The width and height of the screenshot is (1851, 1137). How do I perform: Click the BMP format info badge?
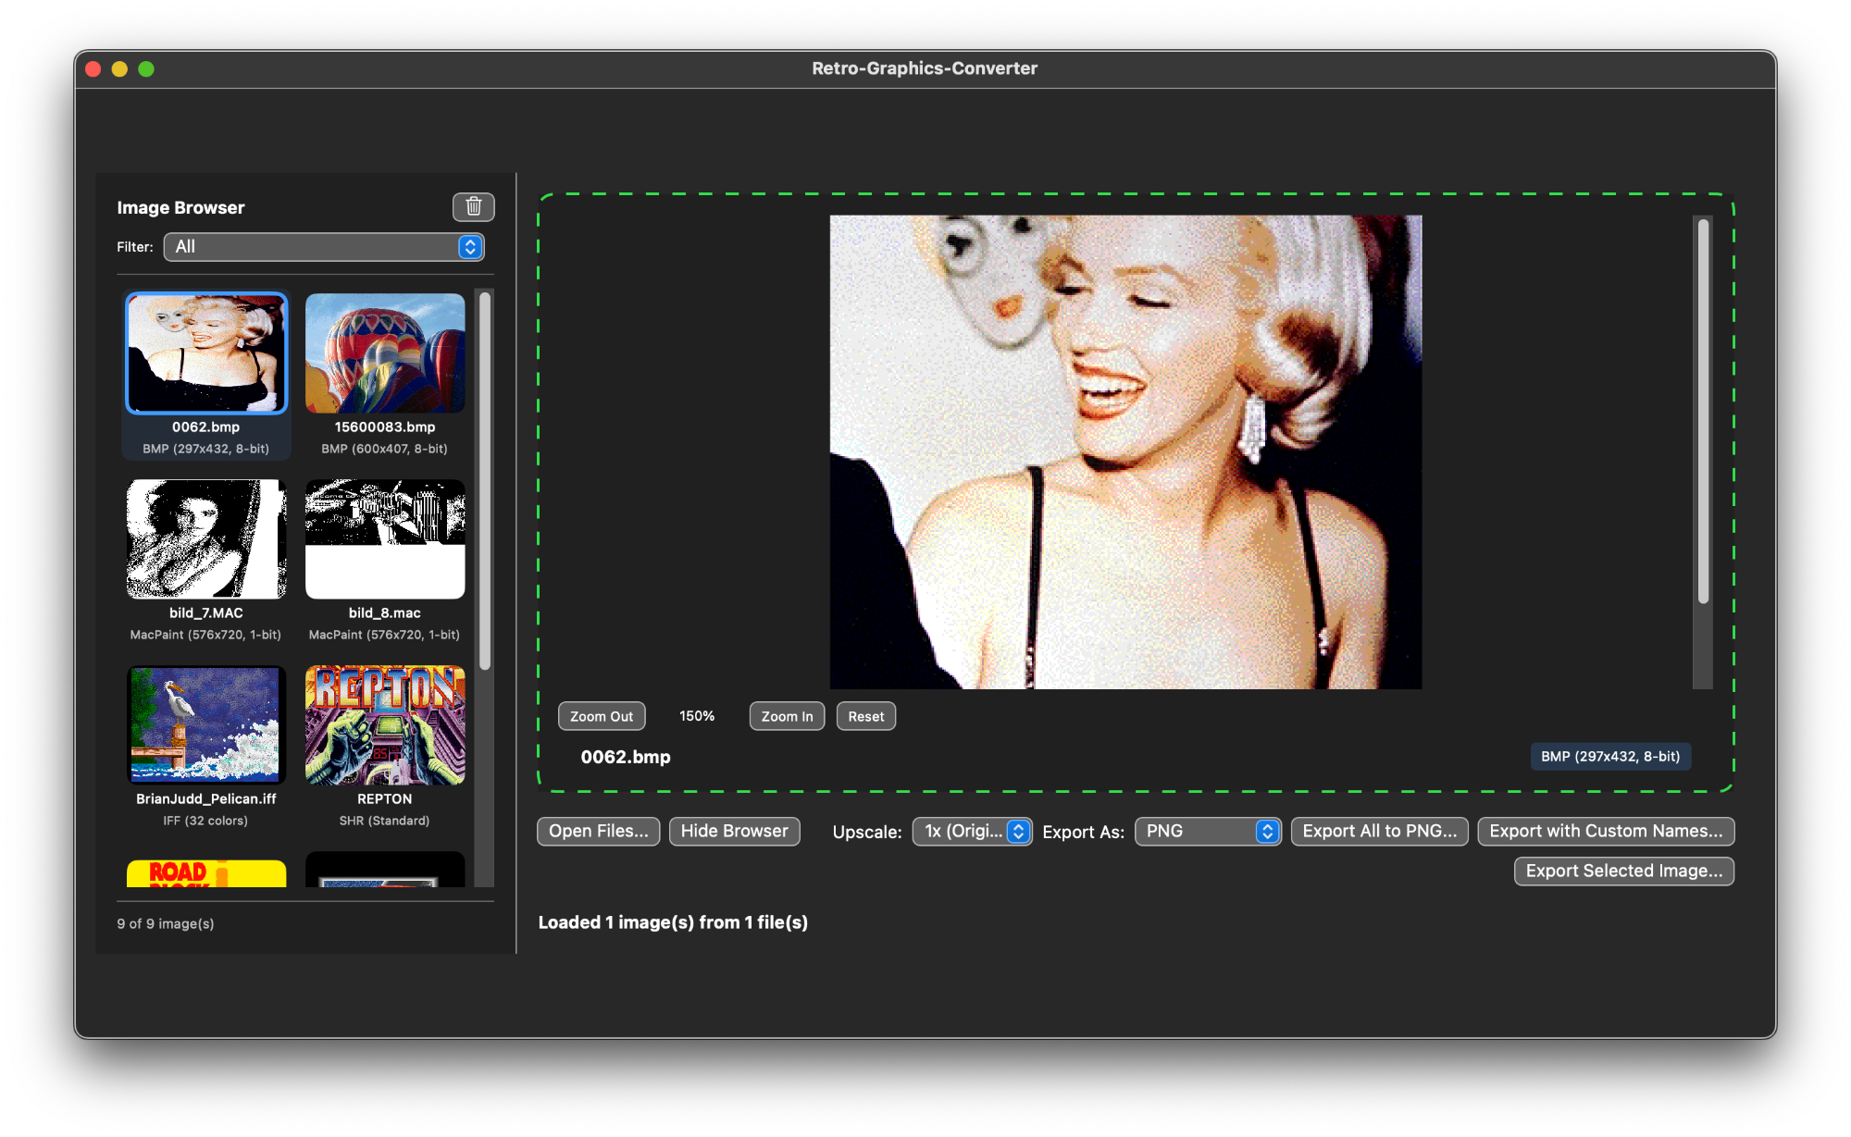pos(1609,756)
